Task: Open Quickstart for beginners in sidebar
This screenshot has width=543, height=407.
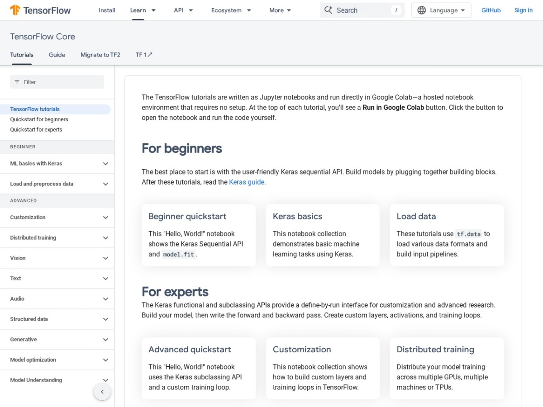Action: point(39,119)
